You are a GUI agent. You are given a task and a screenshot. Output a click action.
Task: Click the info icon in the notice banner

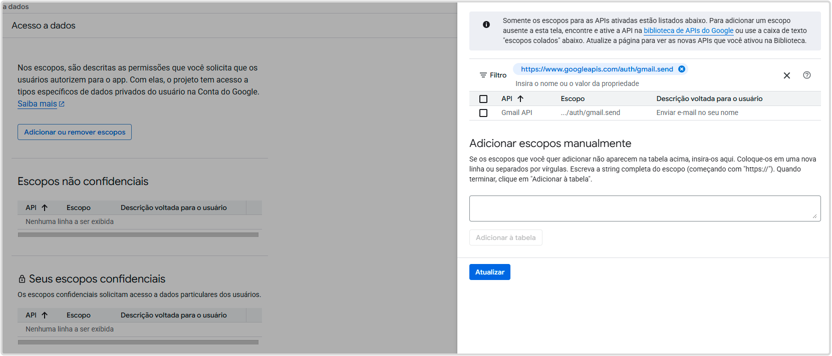(486, 24)
